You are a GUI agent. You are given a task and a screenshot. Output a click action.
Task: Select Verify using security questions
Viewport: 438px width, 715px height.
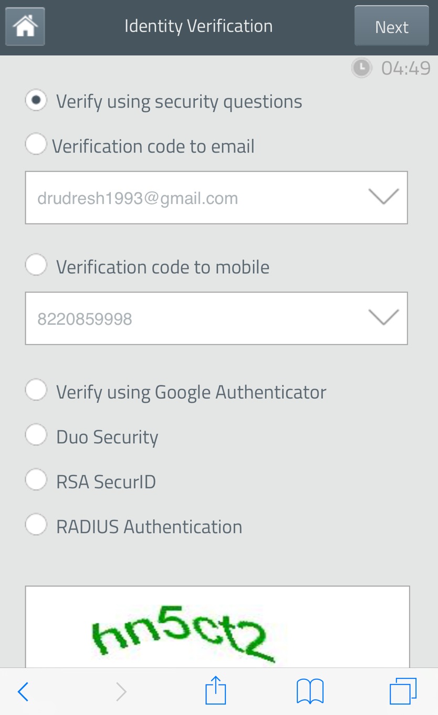36,100
